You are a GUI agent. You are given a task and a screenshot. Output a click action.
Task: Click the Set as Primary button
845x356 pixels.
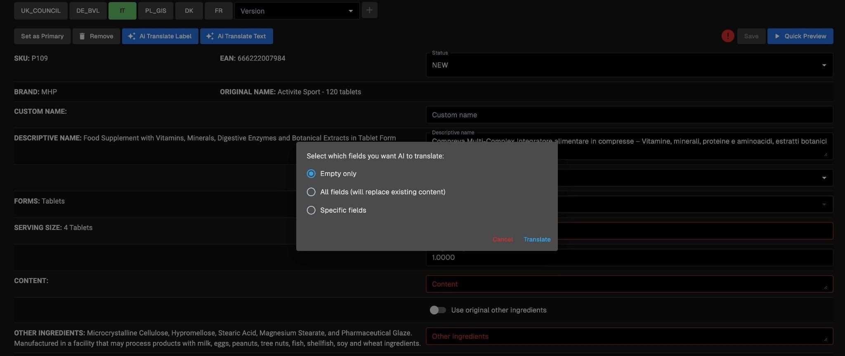[x=42, y=36]
